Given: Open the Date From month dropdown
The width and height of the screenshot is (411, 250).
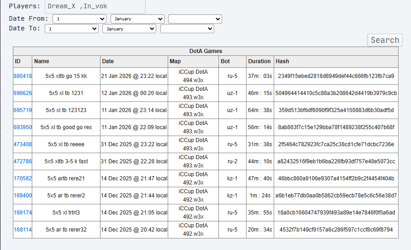Looking at the screenshot, I should 137,19.
